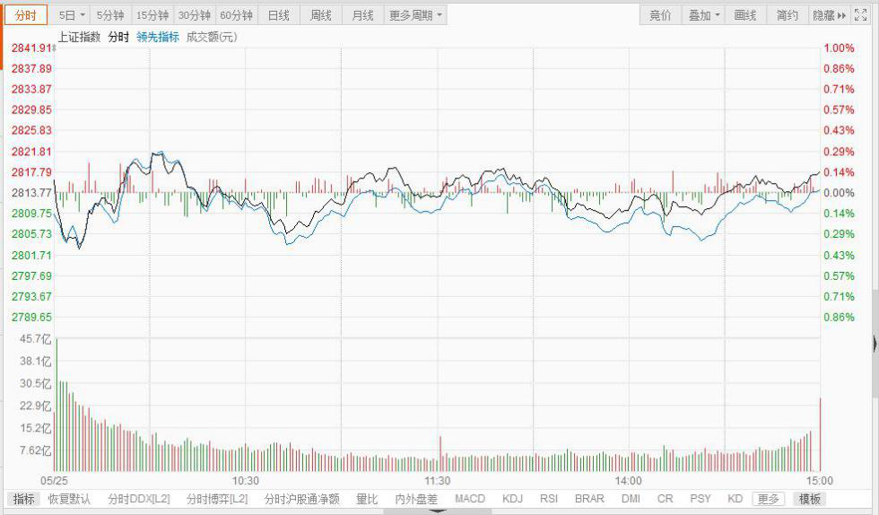This screenshot has width=879, height=515.
Task: Select RSI indicator
Action: click(549, 499)
